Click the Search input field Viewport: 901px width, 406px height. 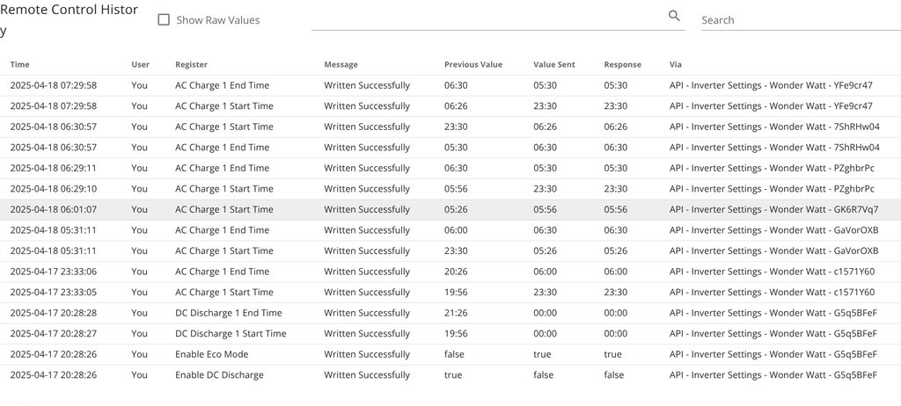coord(799,20)
